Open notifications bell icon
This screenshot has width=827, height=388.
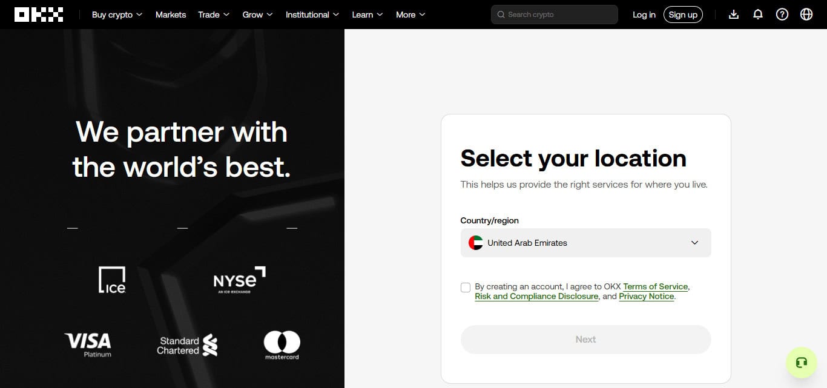[758, 15]
